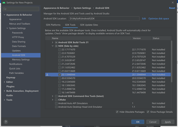
Task: Click the partial-selection box for Android SDK Build-Tools 31
Action: (x=56, y=42)
